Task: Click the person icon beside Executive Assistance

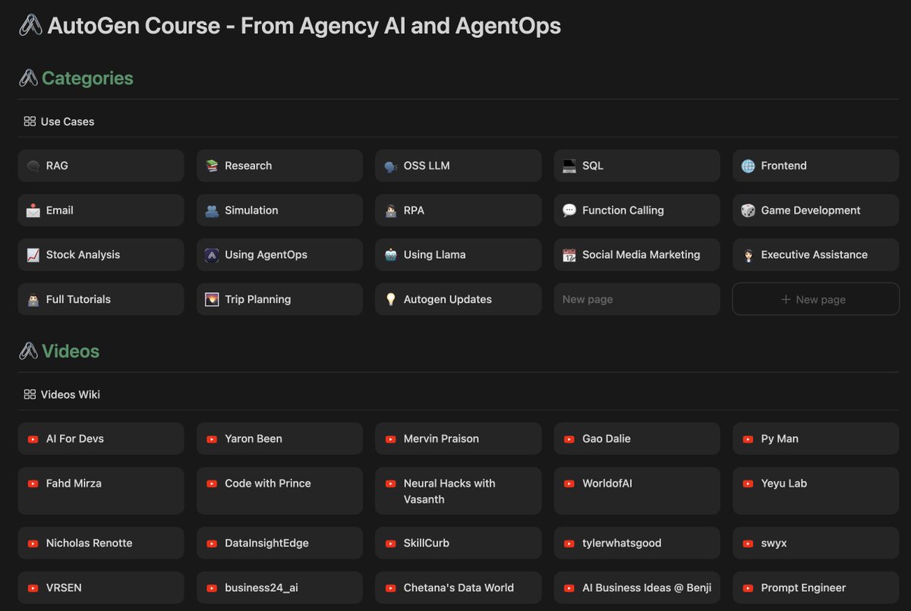Action: [x=748, y=255]
